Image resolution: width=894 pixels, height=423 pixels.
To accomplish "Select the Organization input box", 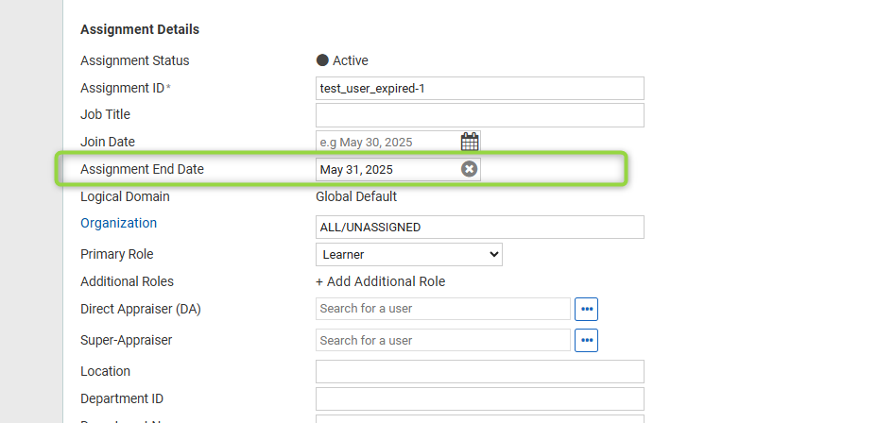I will coord(480,228).
